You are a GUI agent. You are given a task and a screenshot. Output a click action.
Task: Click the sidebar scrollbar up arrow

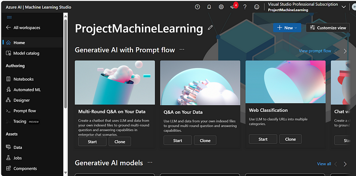65,16
